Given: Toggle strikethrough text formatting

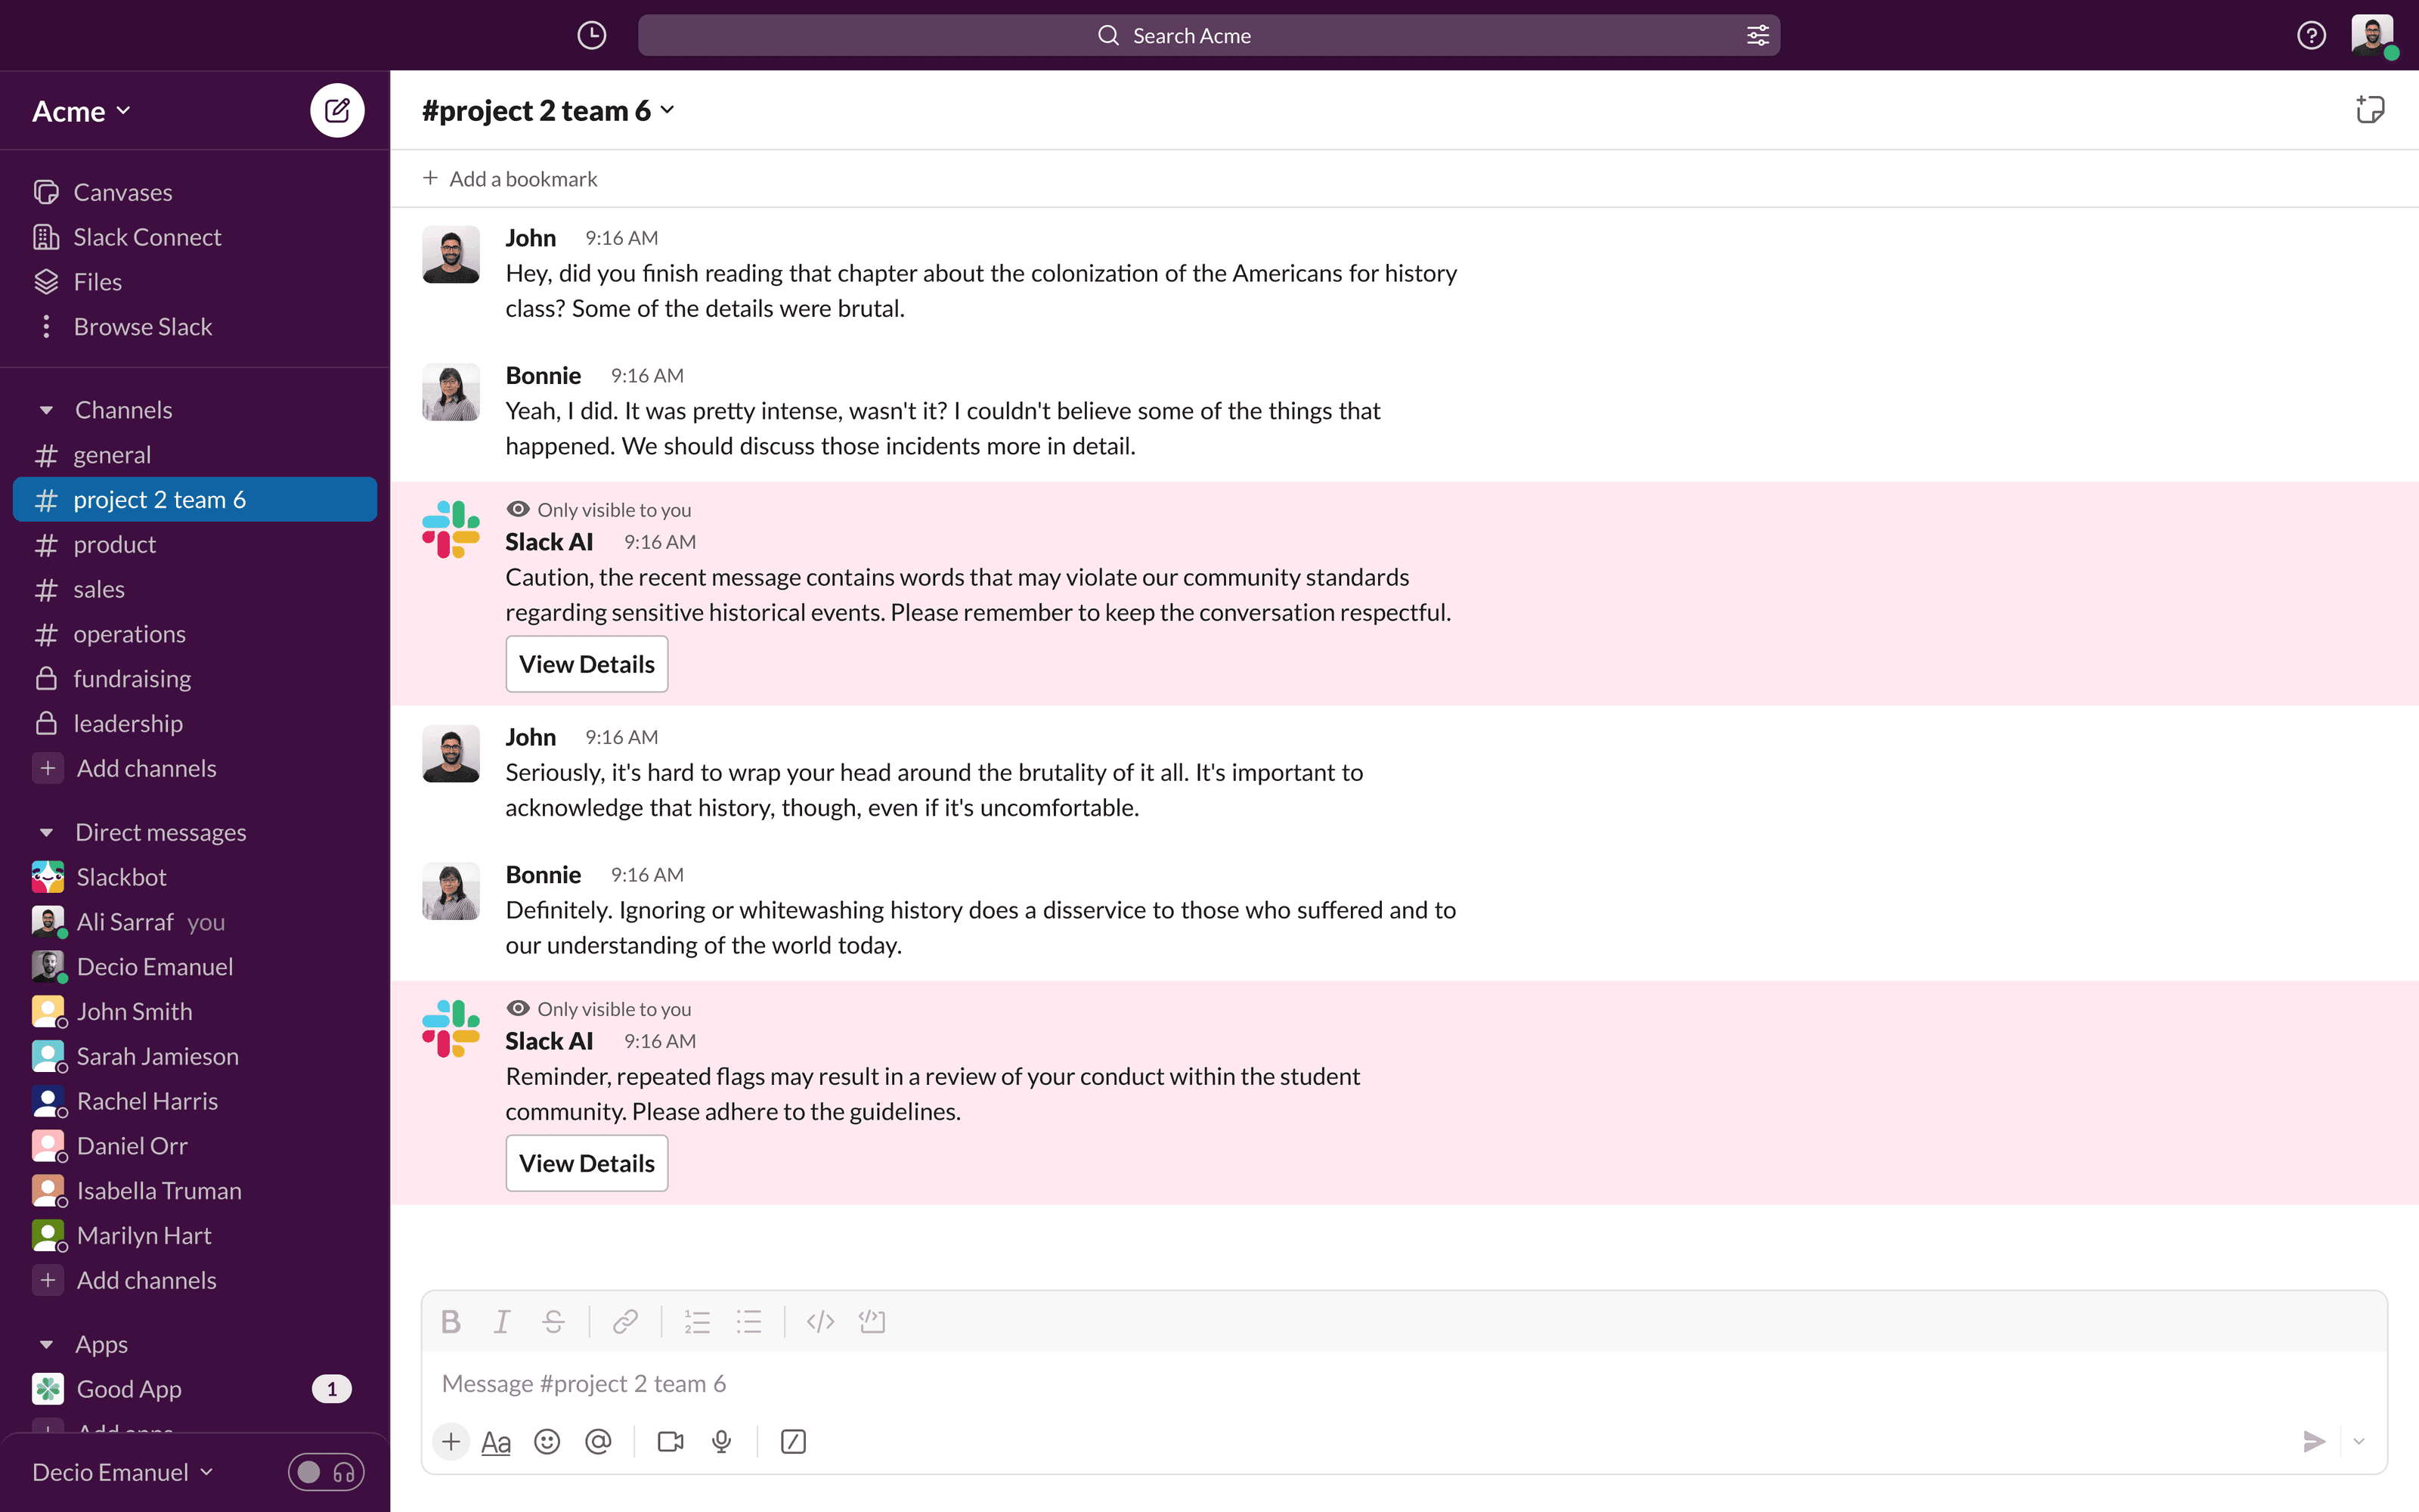Looking at the screenshot, I should [553, 1322].
